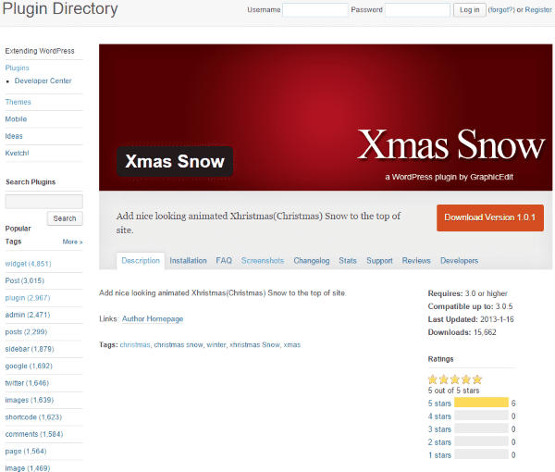Click the Xmas Snow banner image
Image resolution: width=555 pixels, height=472 pixels.
[326, 118]
